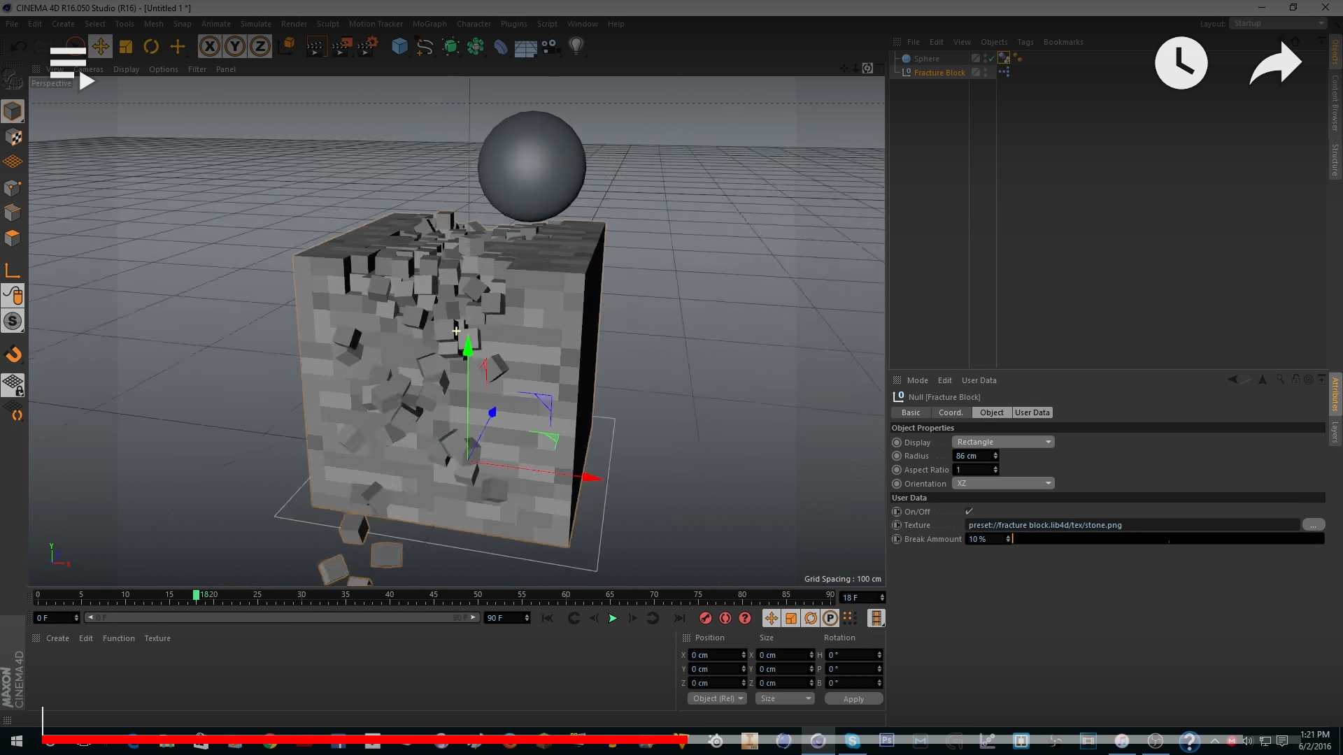Toggle the Snap S icon
Screen dimensions: 1343x755
[13, 322]
